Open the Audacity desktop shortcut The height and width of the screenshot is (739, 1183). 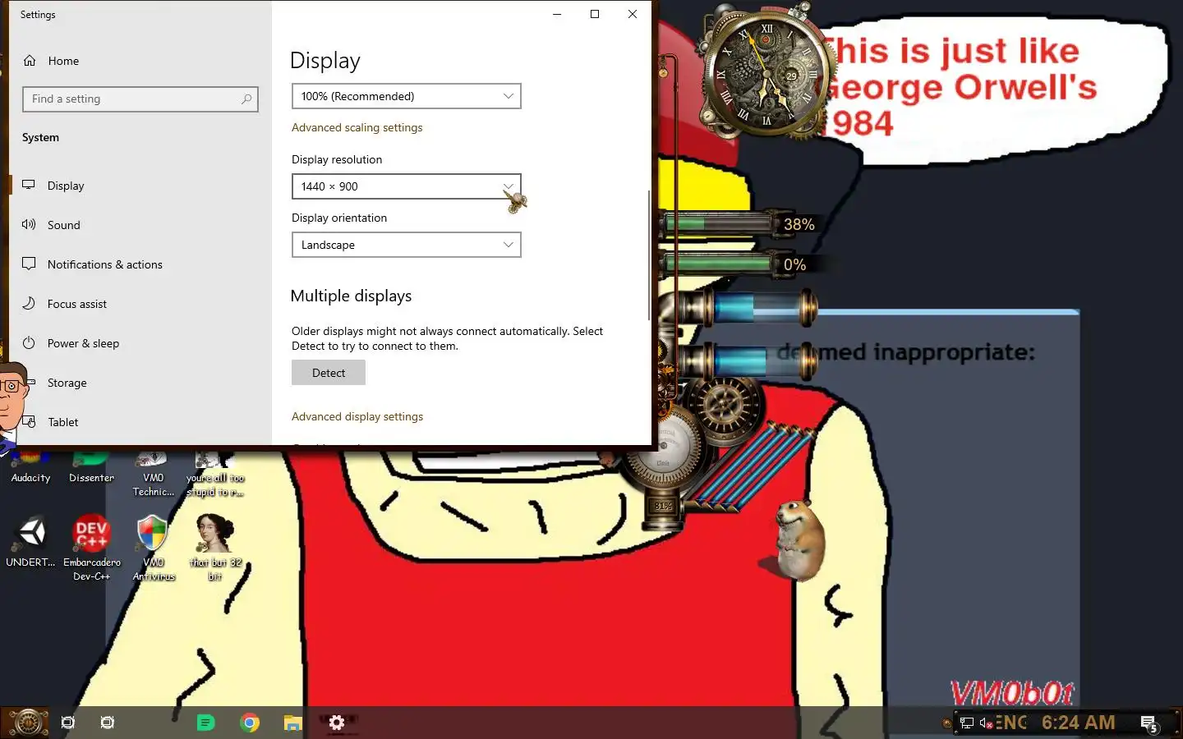30,468
